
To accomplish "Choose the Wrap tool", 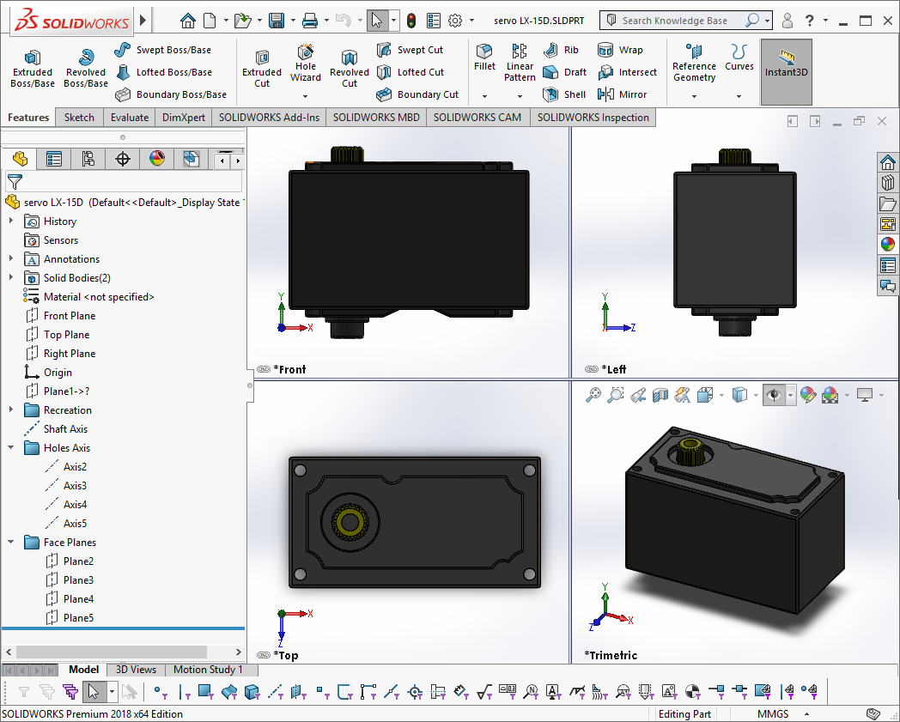I will [620, 50].
